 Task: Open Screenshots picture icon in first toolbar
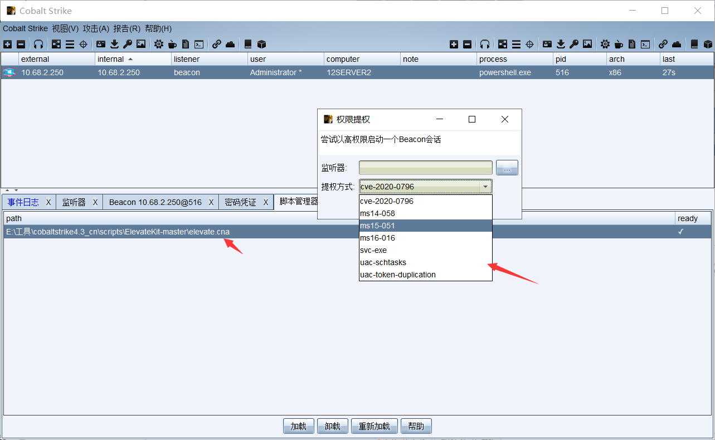pos(141,44)
